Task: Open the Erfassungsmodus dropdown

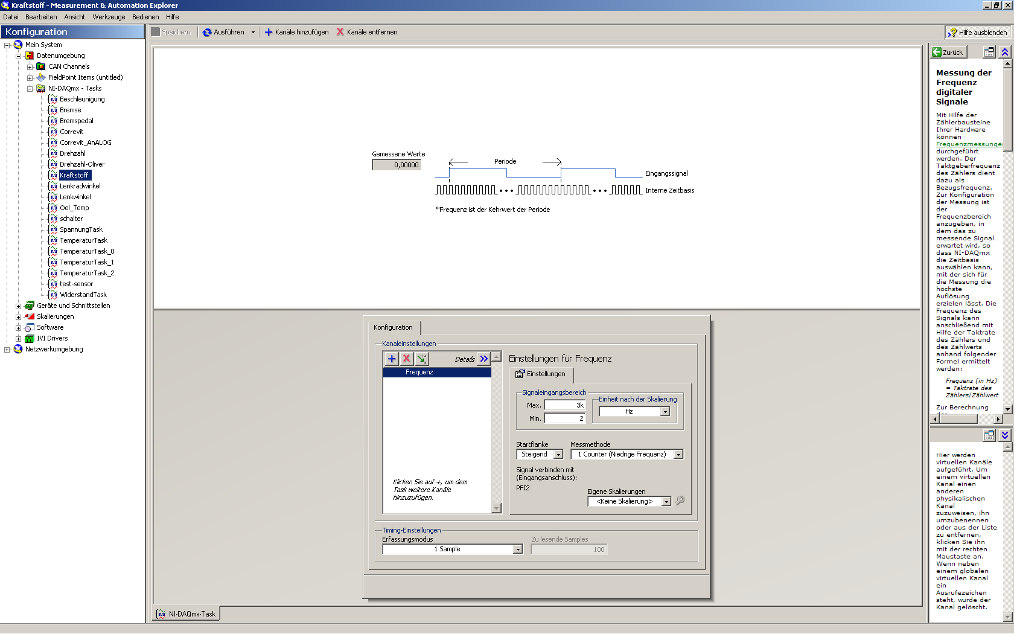Action: (518, 549)
